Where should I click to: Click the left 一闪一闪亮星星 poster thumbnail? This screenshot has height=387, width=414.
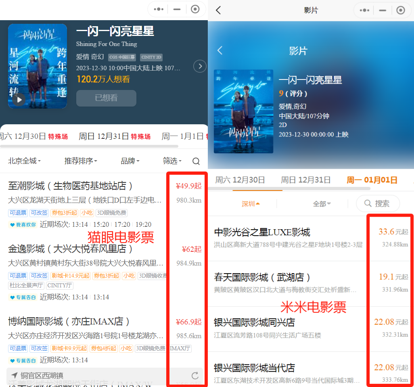38,66
